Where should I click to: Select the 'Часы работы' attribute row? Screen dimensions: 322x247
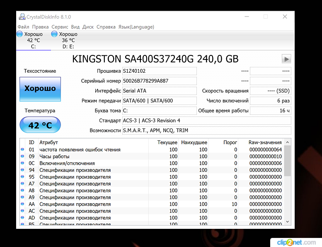coord(152,157)
